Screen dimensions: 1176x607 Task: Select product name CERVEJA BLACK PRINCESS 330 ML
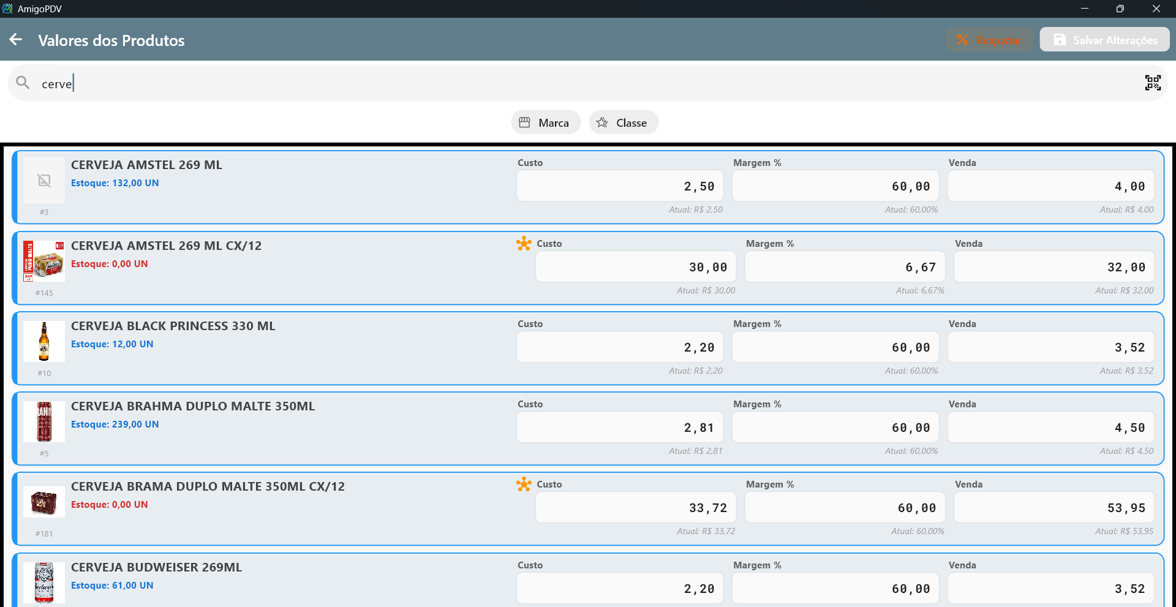coord(173,326)
